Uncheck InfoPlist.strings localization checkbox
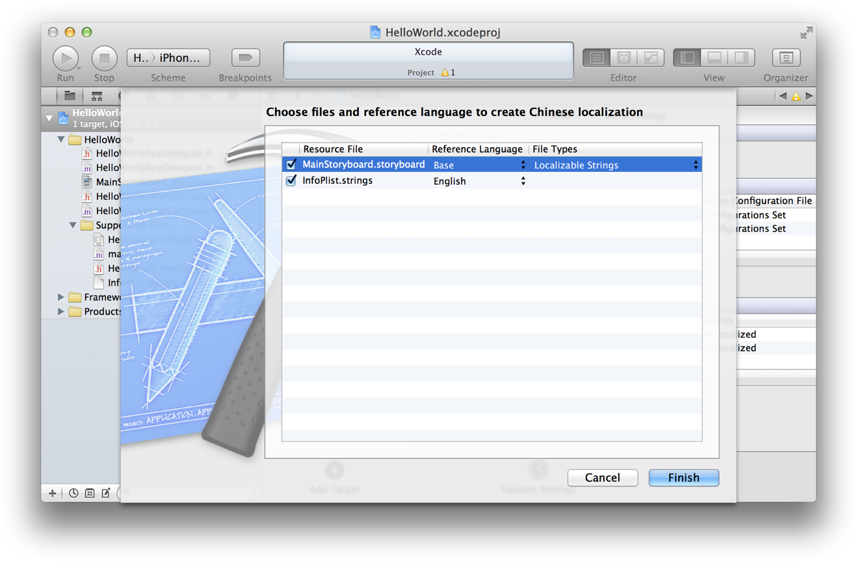The width and height of the screenshot is (857, 562). (292, 181)
